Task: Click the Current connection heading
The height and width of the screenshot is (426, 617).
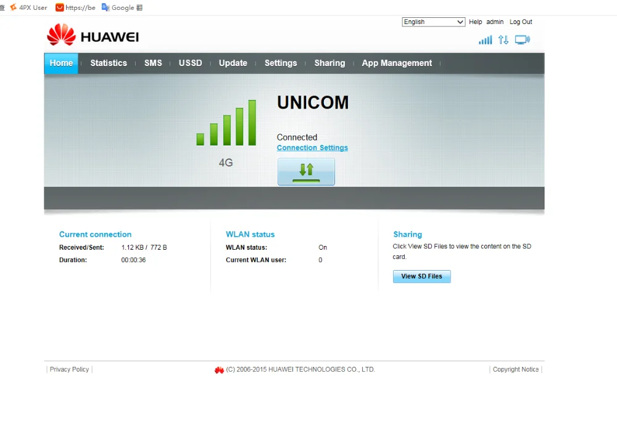Action: click(x=95, y=234)
